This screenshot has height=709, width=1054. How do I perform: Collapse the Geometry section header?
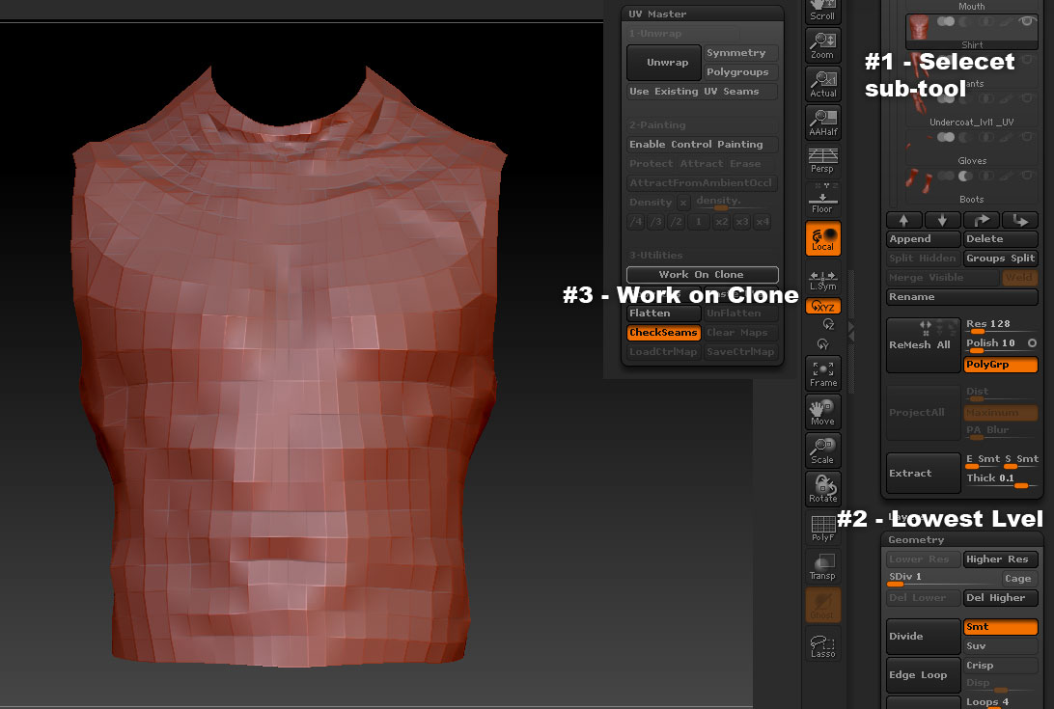[x=962, y=539]
